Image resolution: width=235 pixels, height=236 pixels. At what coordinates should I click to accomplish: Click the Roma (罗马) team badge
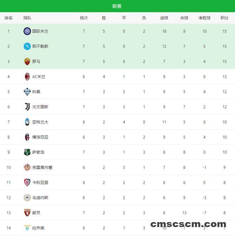click(27, 61)
